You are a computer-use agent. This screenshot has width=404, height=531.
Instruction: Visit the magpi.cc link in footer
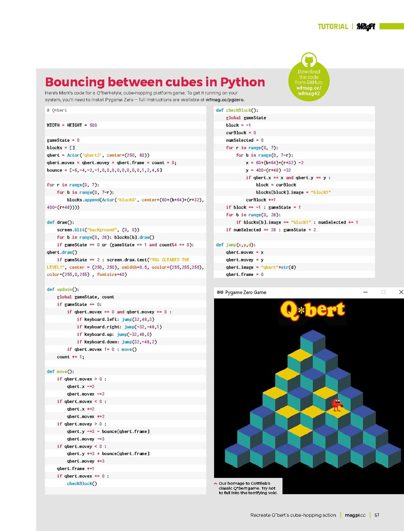click(355, 515)
